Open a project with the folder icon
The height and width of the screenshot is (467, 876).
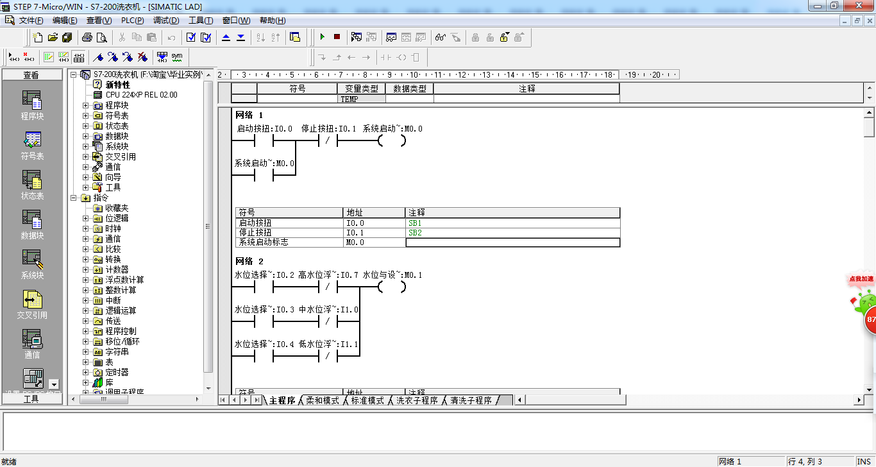[x=53, y=37]
